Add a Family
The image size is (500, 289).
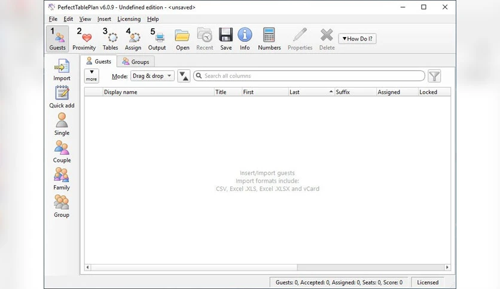click(62, 179)
